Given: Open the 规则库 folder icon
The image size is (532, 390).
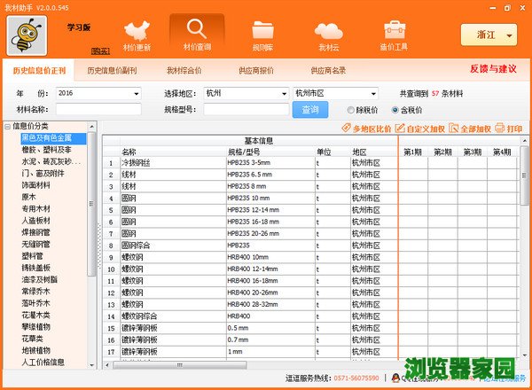Looking at the screenshot, I should [263, 34].
